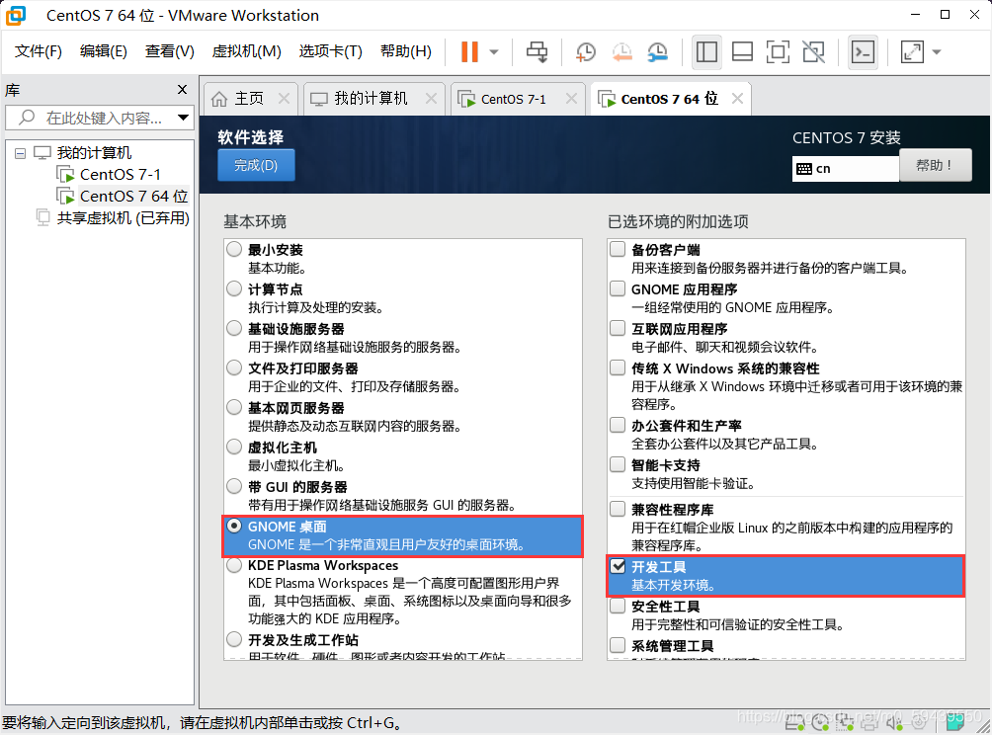Click the cn keyboard layout indicator
The height and width of the screenshot is (735, 992).
(x=845, y=169)
